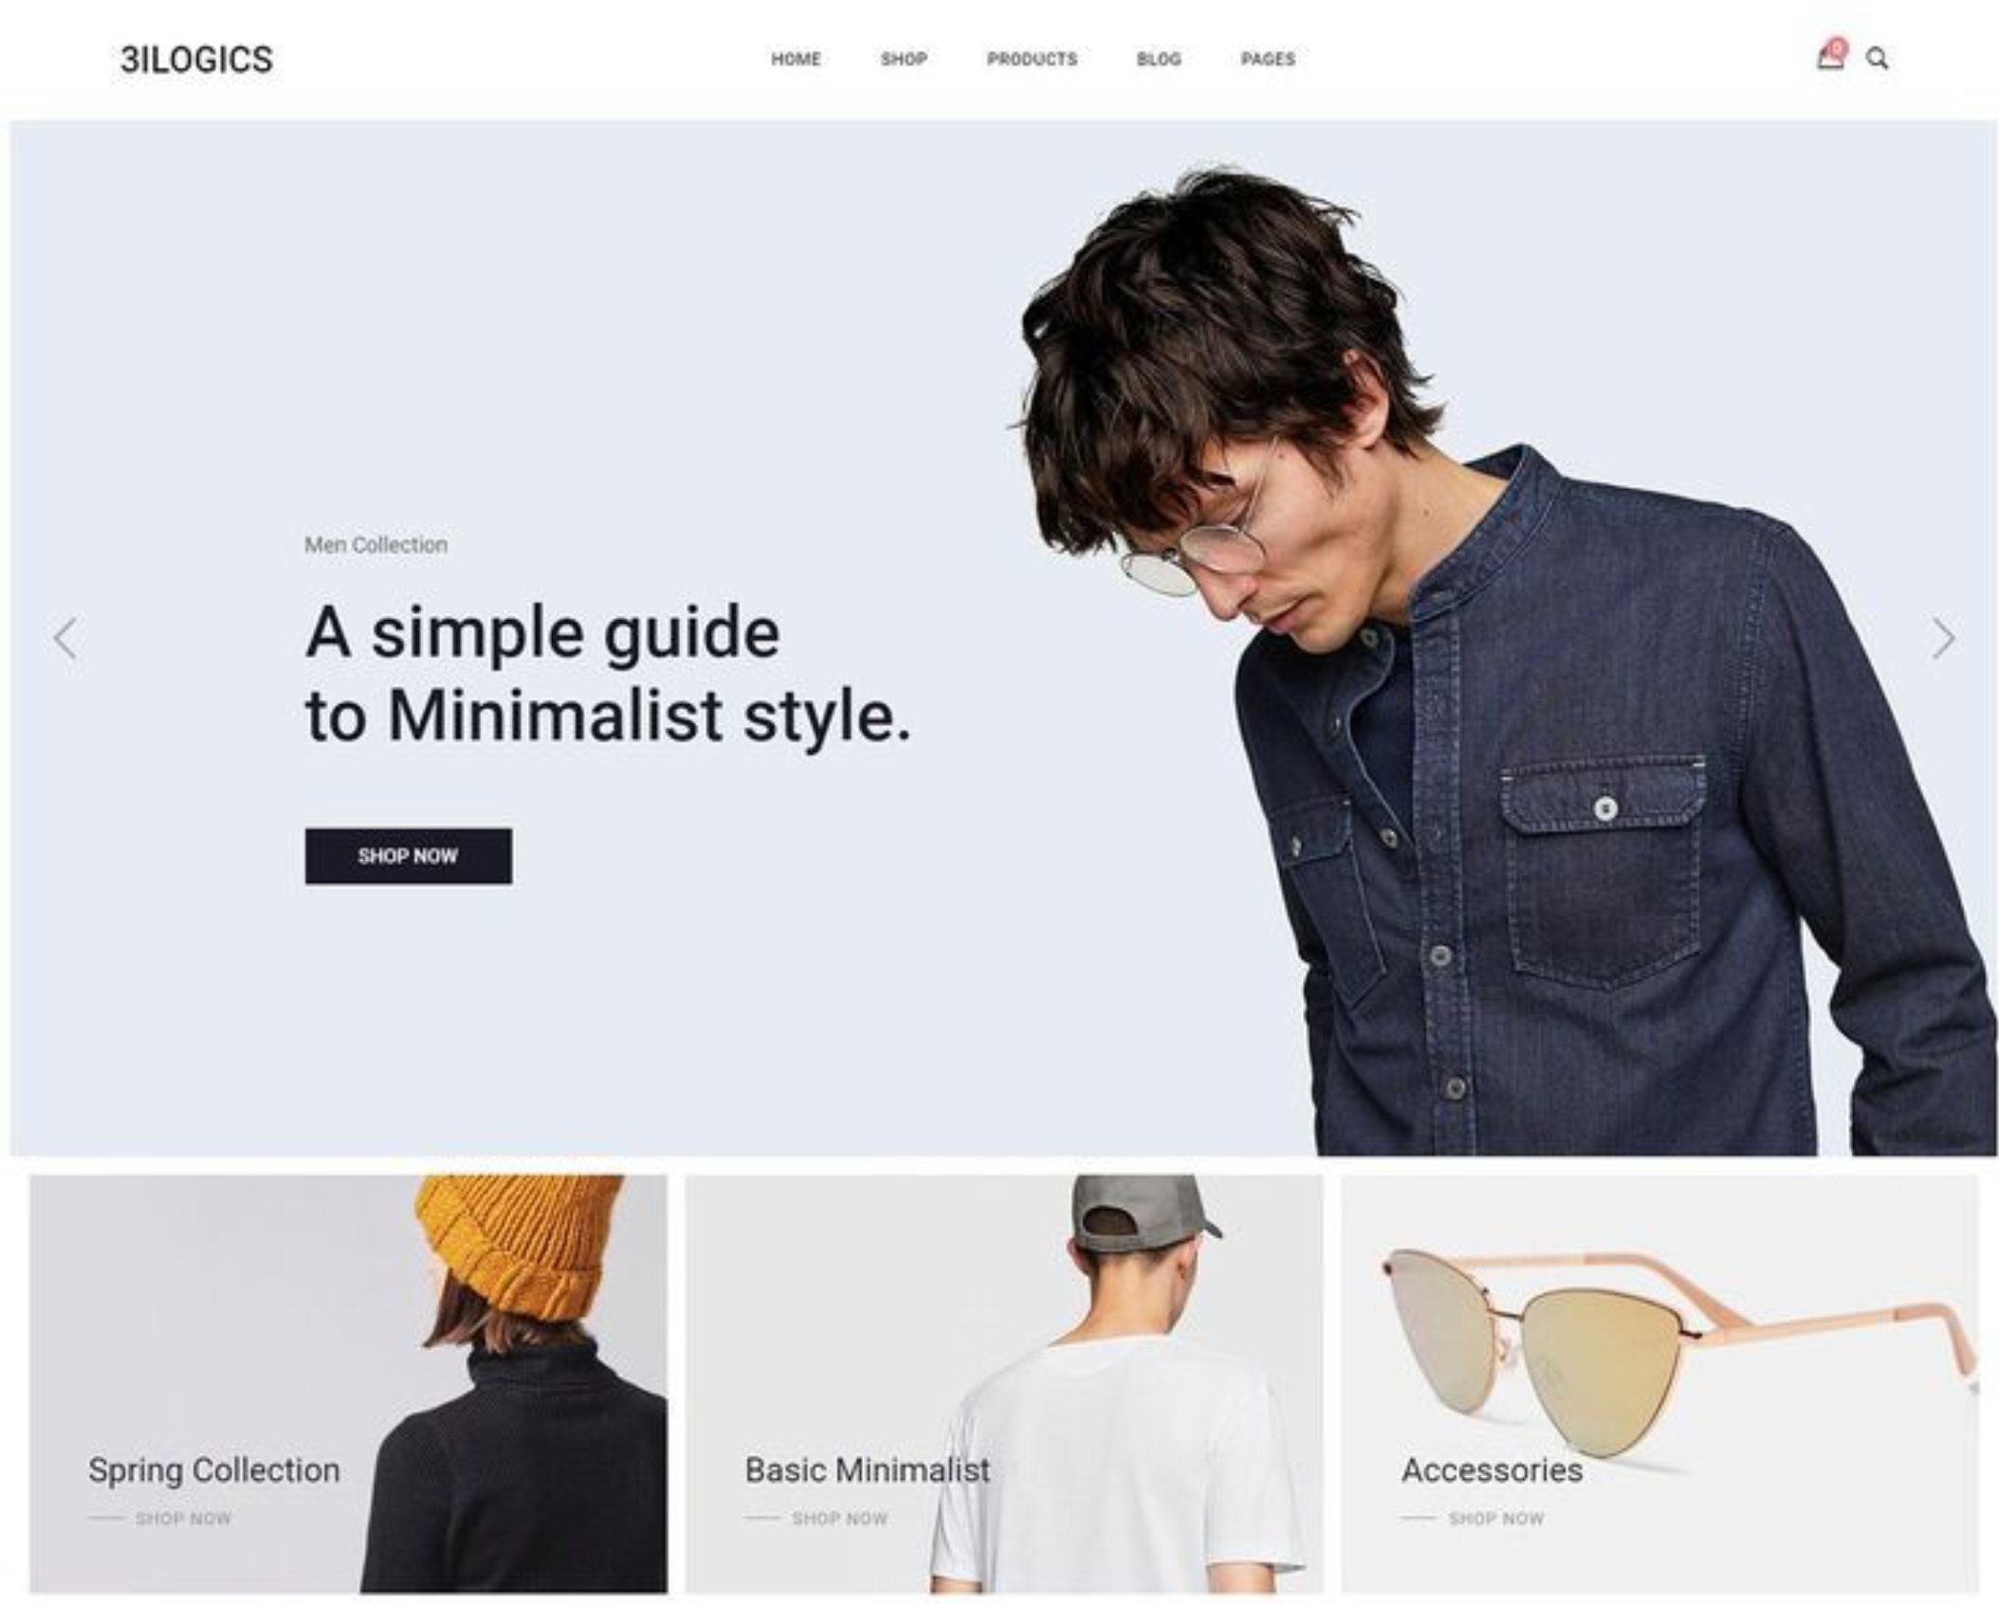Open the Shop menu item
This screenshot has width=1999, height=1604.
click(x=904, y=59)
